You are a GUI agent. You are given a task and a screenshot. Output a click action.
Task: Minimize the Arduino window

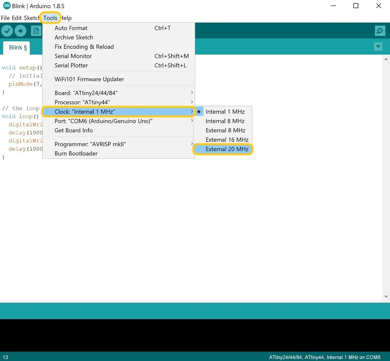(x=333, y=6)
